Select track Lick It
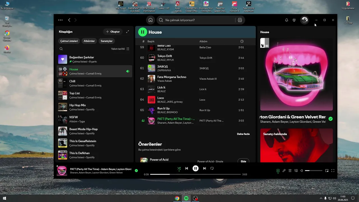Screen dimensions: 359x202 (x=195, y=89)
